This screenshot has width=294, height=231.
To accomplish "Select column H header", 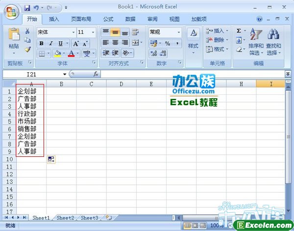I will tap(241, 84).
